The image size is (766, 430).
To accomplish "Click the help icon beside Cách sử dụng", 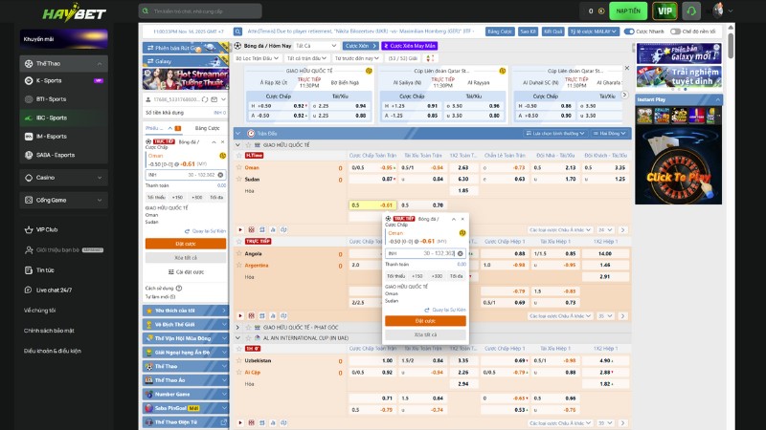I will (179, 289).
